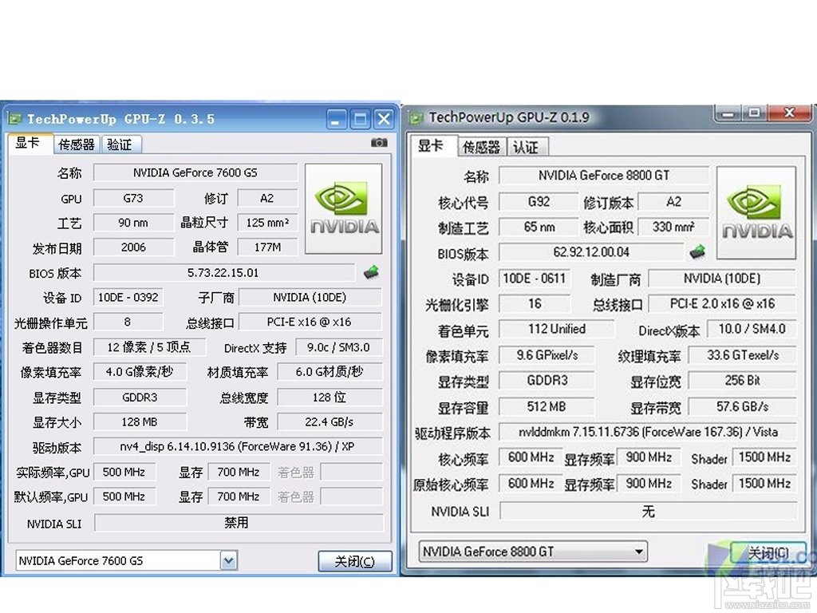Click the ROPs field showing 16

tap(535, 303)
